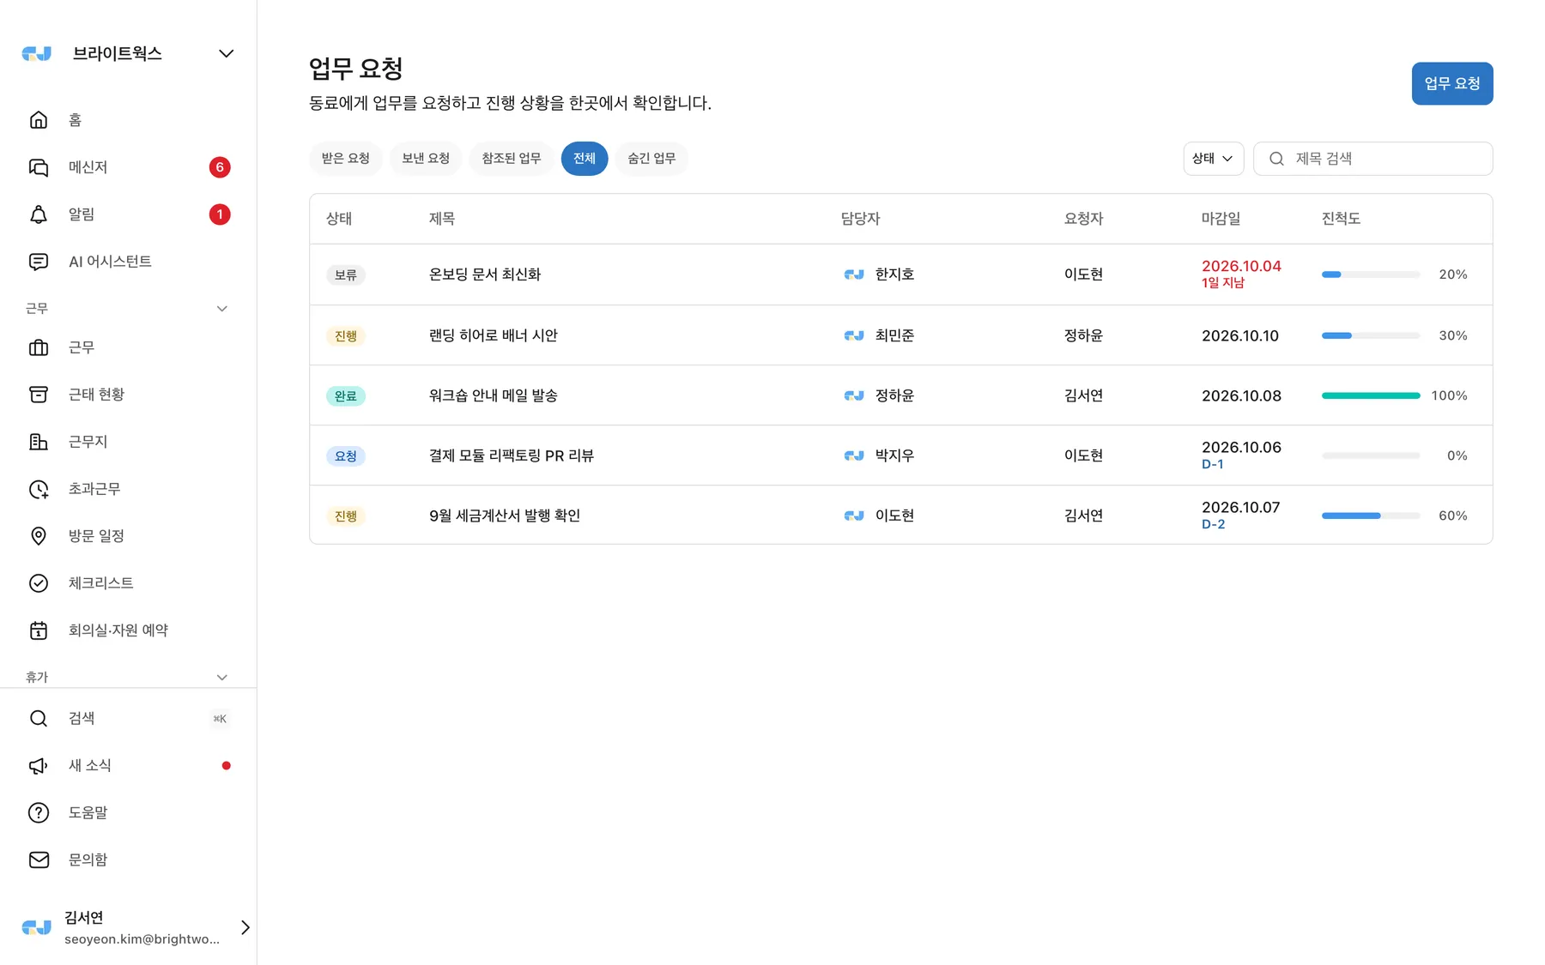Open 근무지 building icon
Screen dimensions: 1545x965
(x=39, y=442)
